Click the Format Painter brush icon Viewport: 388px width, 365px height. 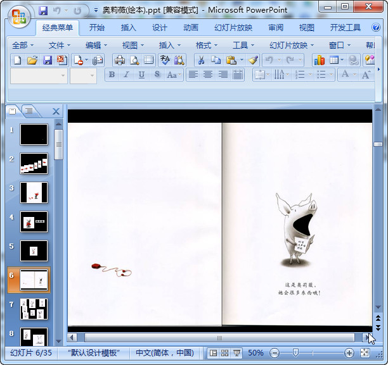click(253, 60)
